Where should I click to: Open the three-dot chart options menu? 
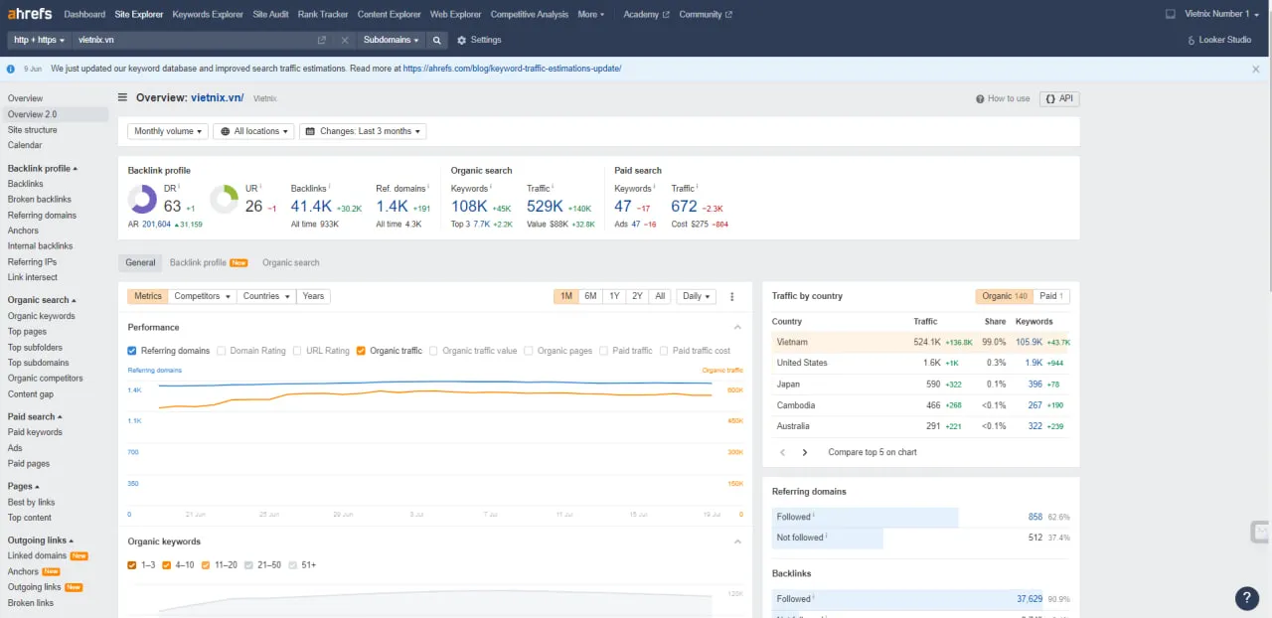(x=732, y=296)
